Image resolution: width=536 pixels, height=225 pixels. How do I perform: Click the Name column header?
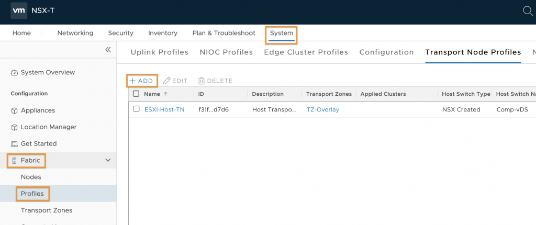[x=152, y=94]
